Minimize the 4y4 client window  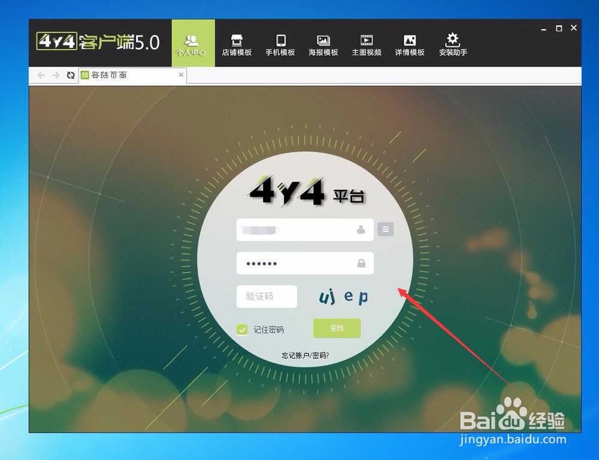544,29
